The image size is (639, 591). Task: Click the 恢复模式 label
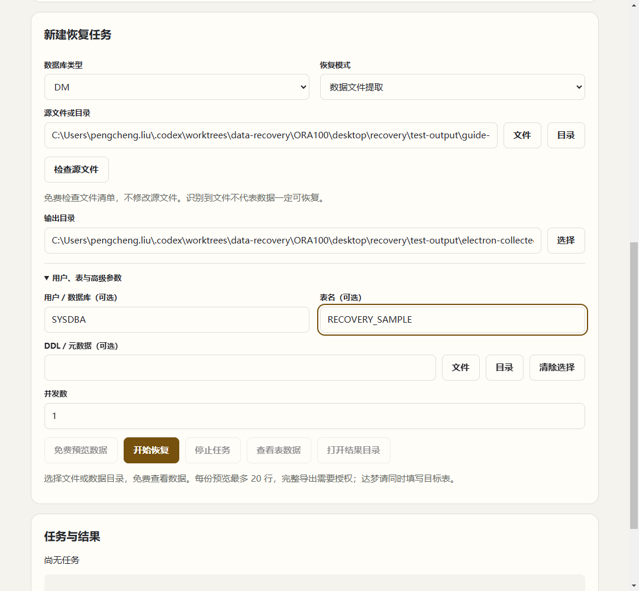(335, 65)
